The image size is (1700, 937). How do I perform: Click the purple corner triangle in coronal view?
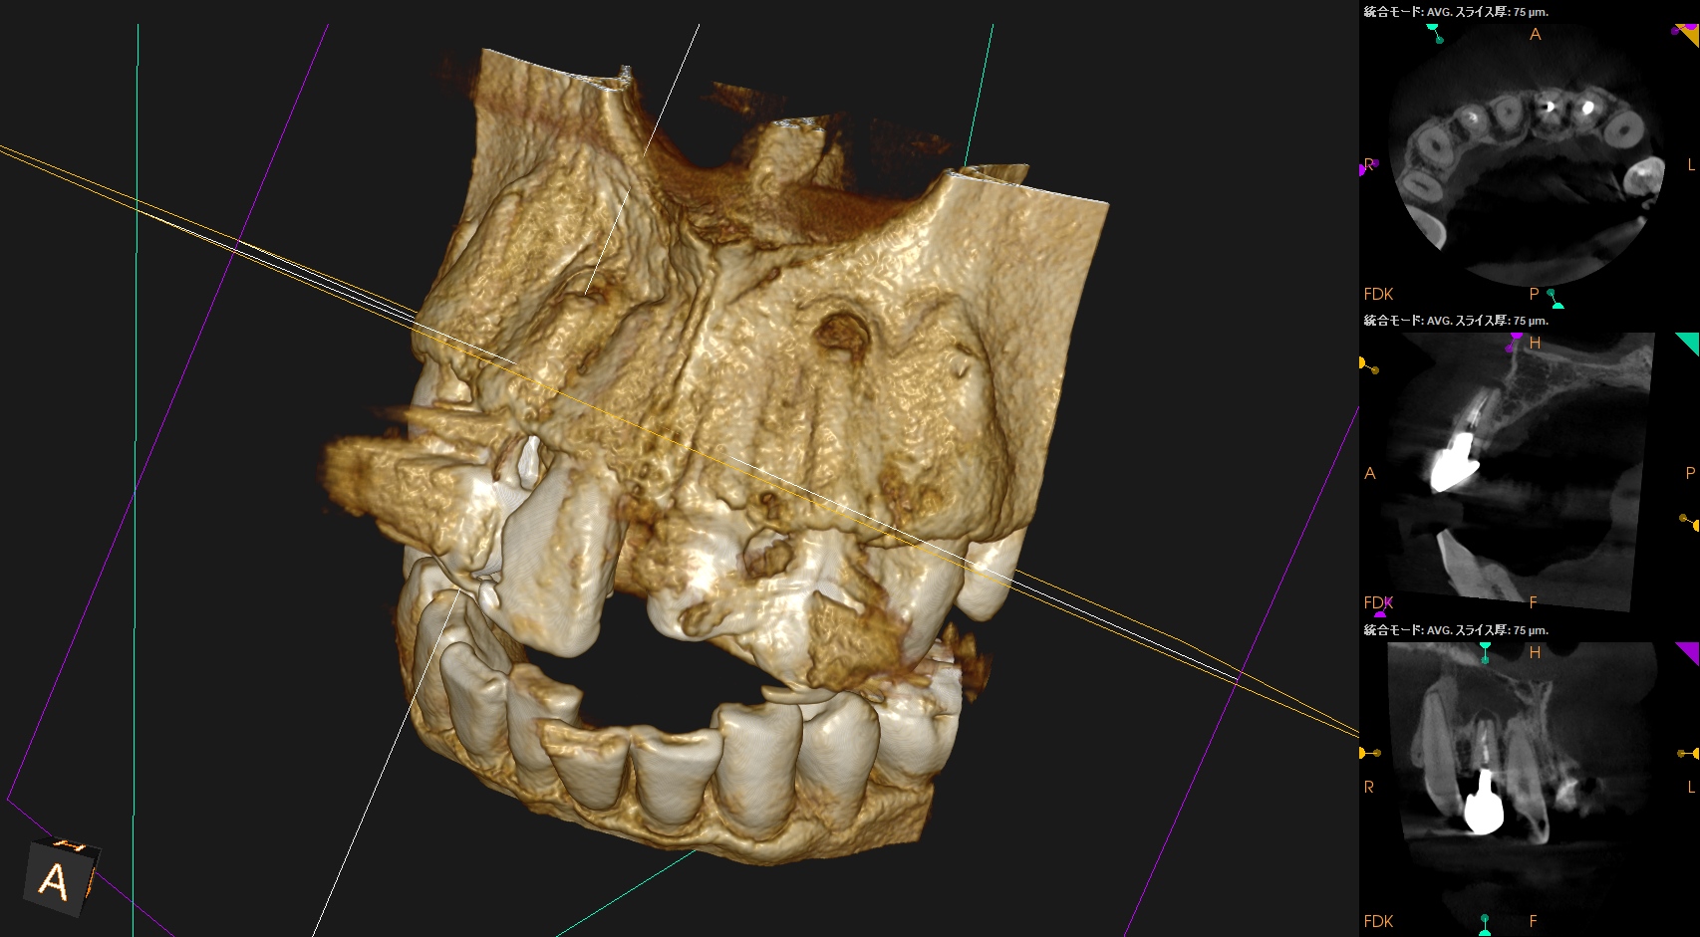click(x=1688, y=651)
